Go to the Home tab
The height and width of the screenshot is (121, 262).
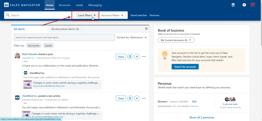50,5
